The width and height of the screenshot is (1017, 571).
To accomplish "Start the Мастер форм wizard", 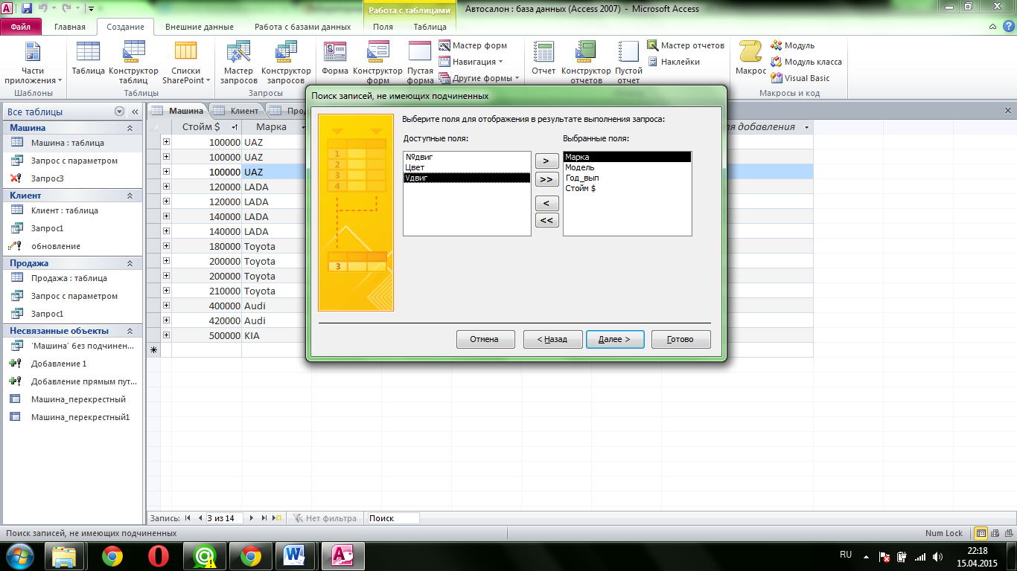I will 473,45.
